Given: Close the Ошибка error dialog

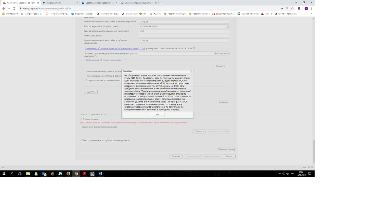Looking at the screenshot, I should [191, 71].
